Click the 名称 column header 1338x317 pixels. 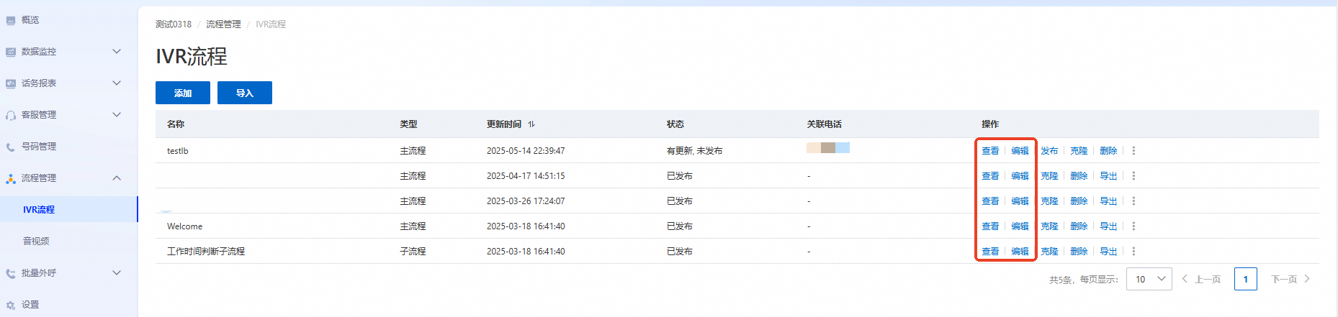pyautogui.click(x=176, y=124)
